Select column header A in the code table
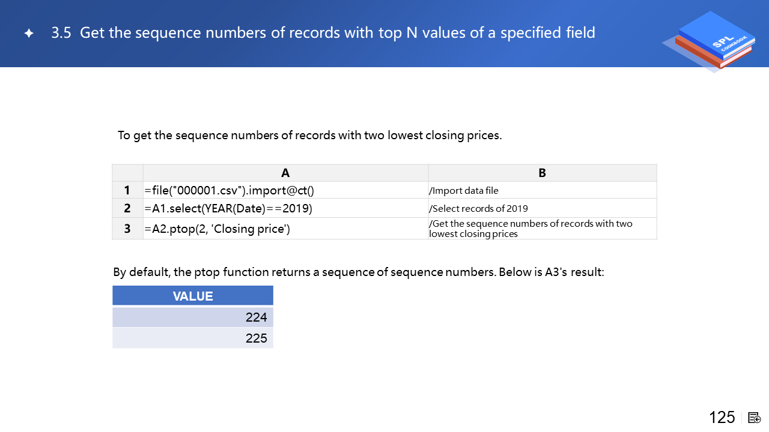 pos(285,173)
